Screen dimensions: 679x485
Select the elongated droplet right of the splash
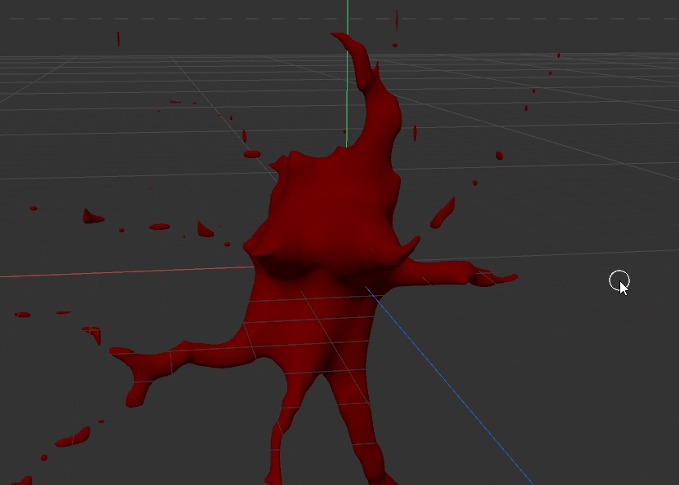point(442,214)
